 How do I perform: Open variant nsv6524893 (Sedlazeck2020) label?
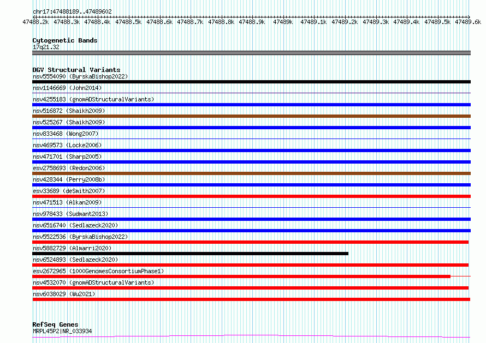[75, 260]
